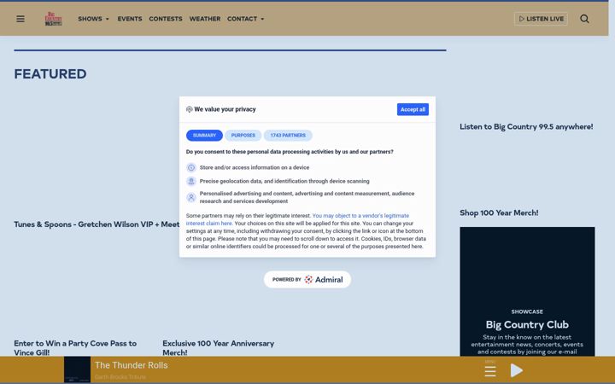The width and height of the screenshot is (615, 384).
Task: Open the Events menu item
Action: (x=130, y=19)
